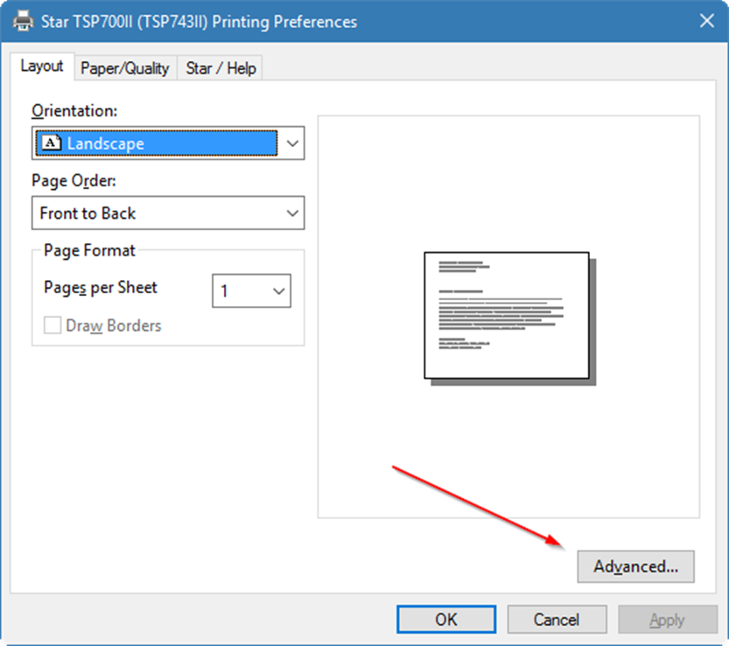Image resolution: width=729 pixels, height=646 pixels.
Task: Click the dialog title bar text
Action: 200,22
